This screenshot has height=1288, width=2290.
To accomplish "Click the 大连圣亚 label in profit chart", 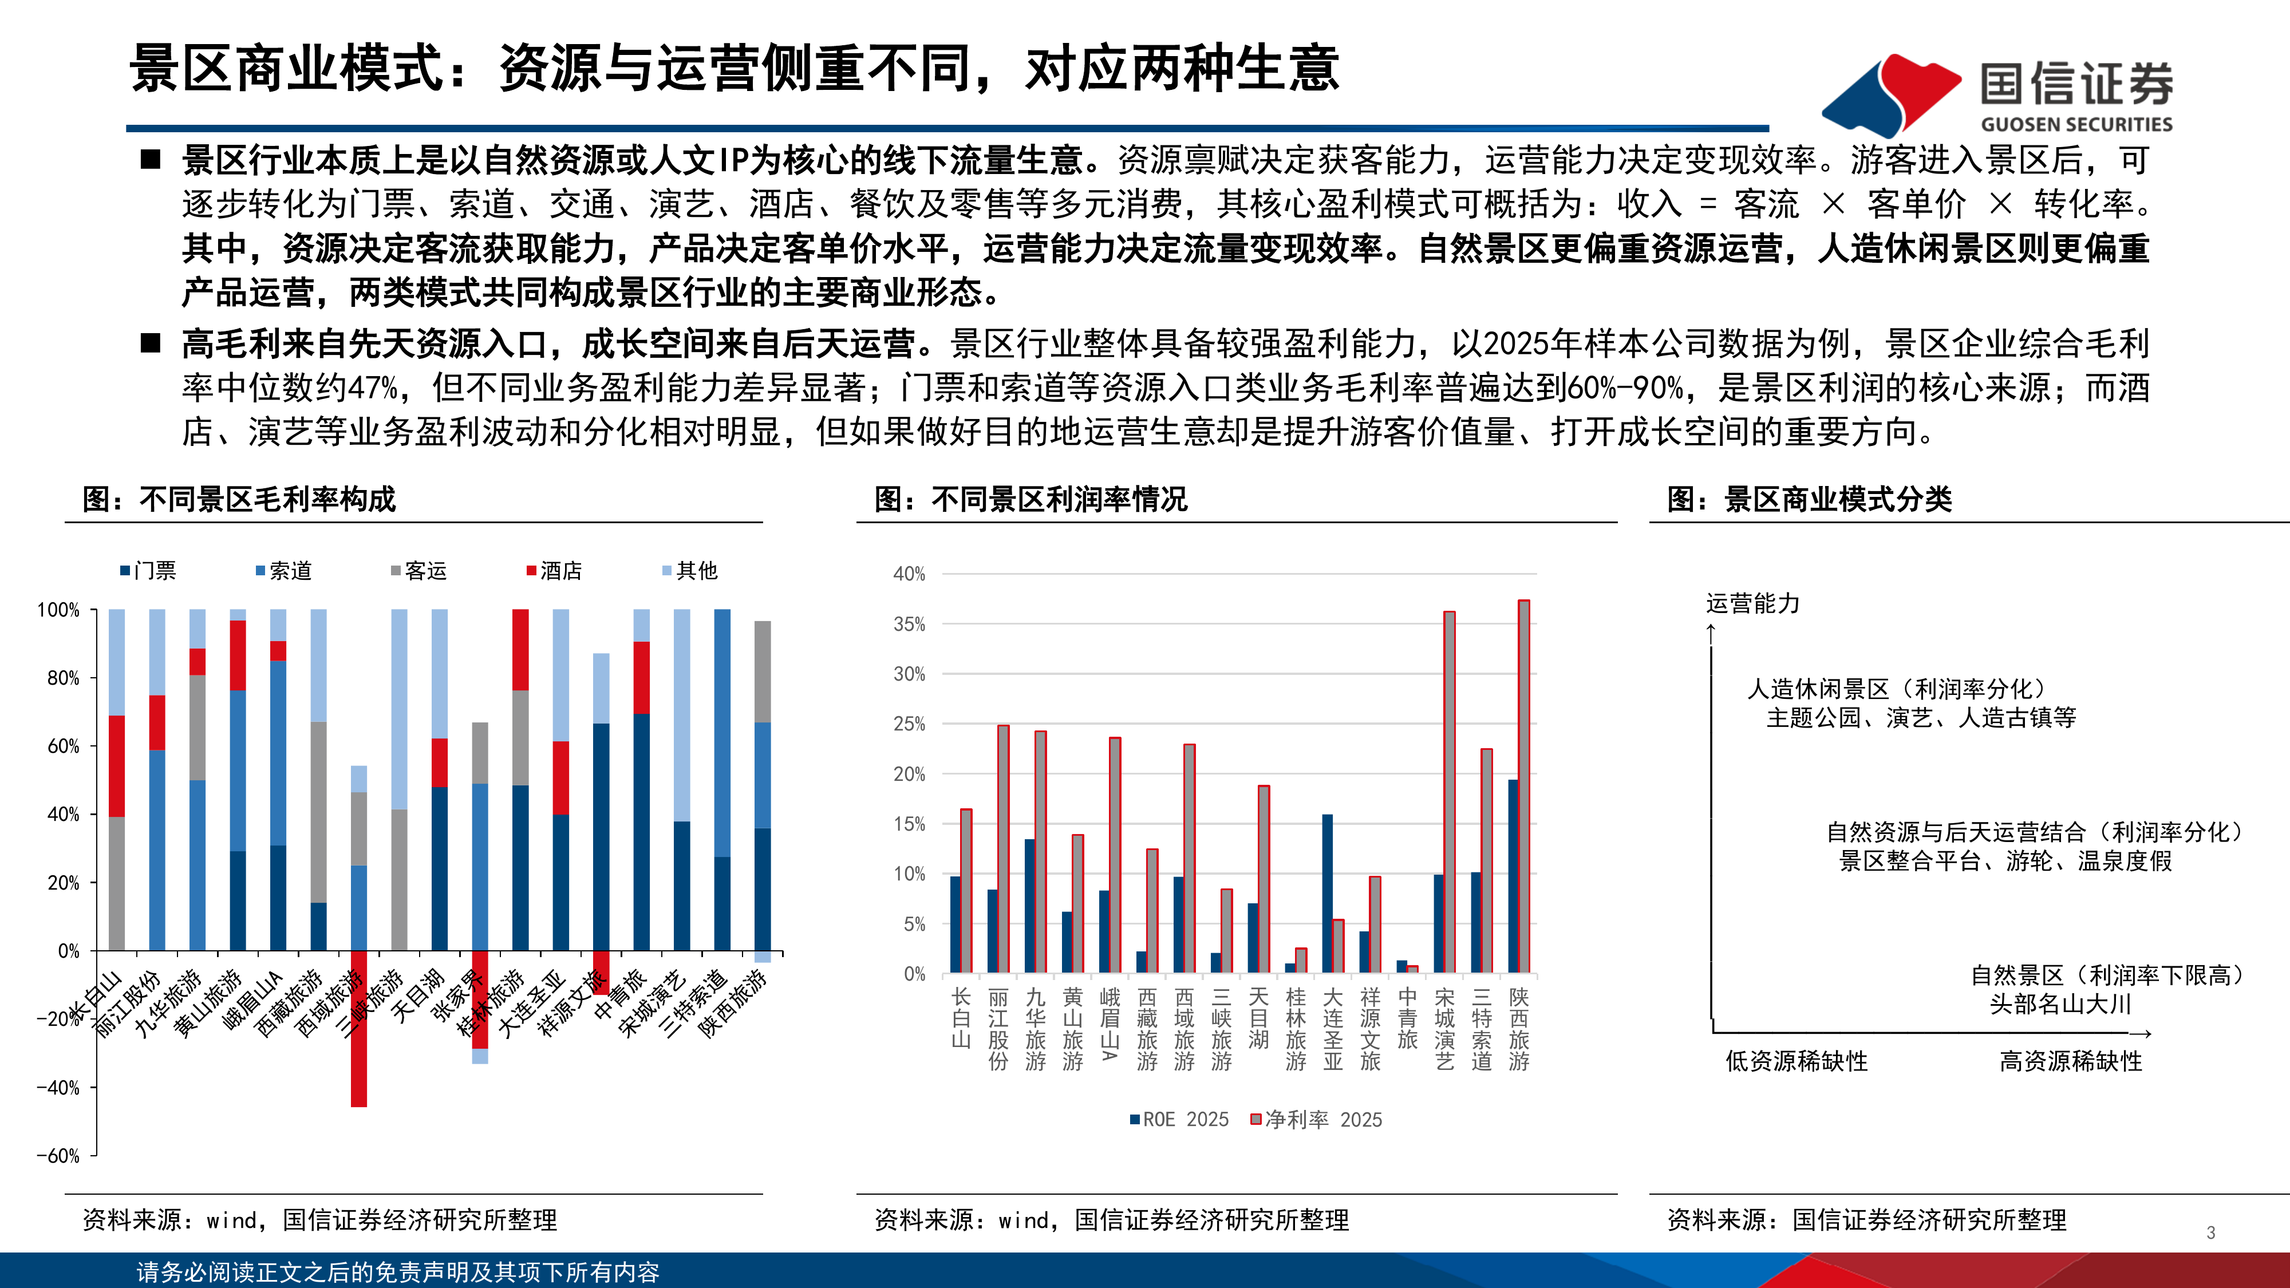I will [x=1333, y=1029].
